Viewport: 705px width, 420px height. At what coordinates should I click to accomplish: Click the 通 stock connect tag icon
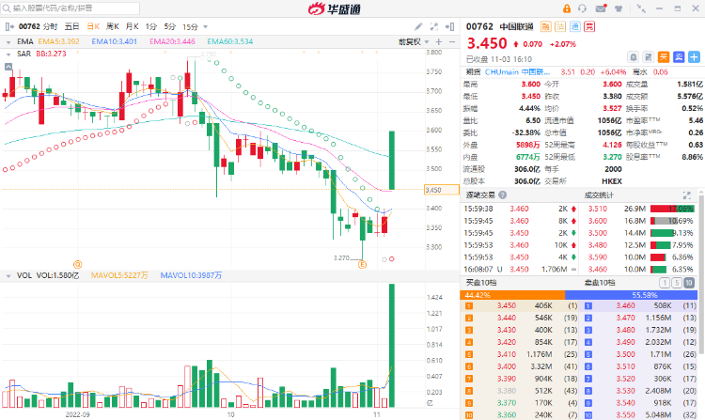pyautogui.click(x=575, y=26)
